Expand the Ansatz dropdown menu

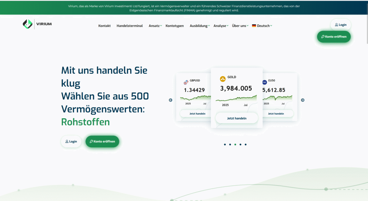tap(155, 26)
